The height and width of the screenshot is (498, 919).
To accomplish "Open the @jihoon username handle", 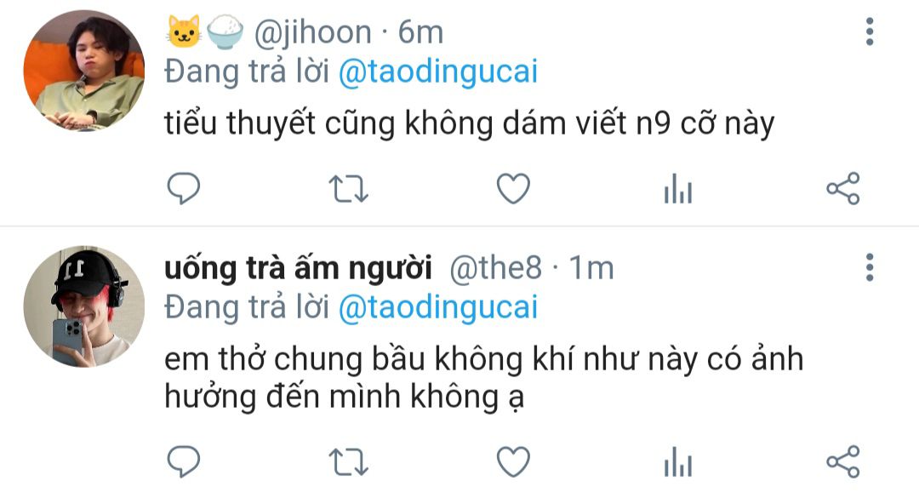I will (x=312, y=32).
